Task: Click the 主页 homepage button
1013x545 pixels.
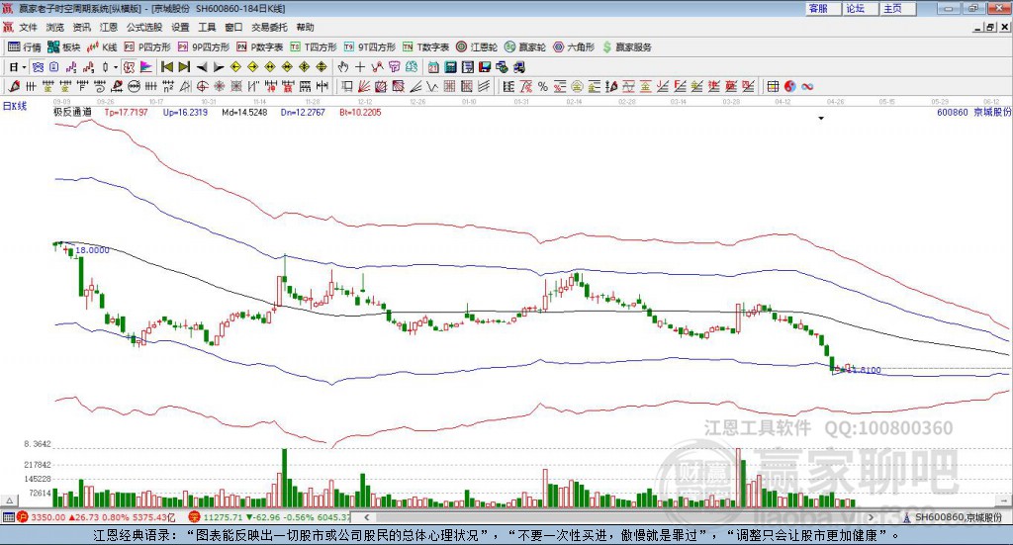Action: [x=898, y=8]
